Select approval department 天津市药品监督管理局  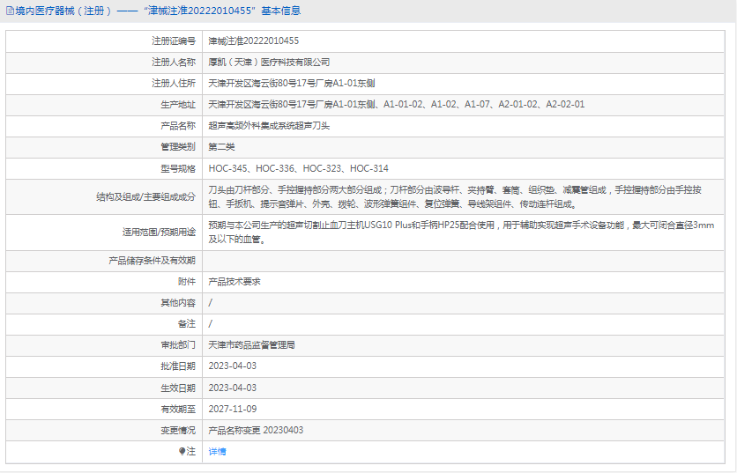pyautogui.click(x=251, y=344)
